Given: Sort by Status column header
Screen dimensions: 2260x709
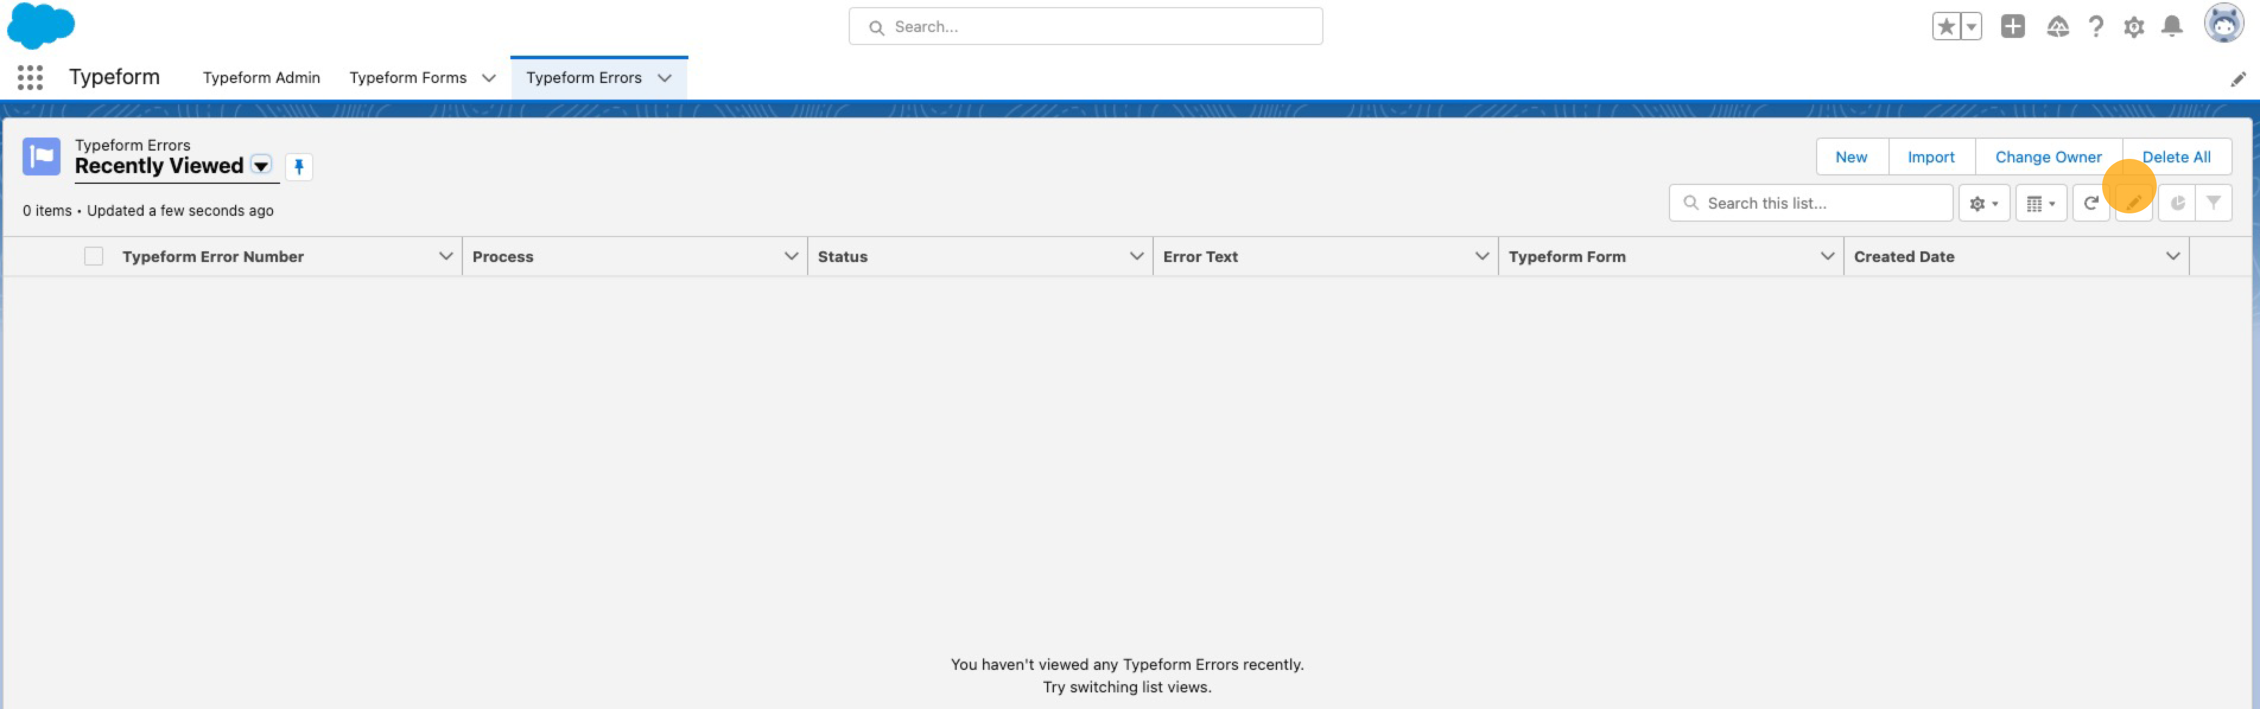Looking at the screenshot, I should point(842,257).
